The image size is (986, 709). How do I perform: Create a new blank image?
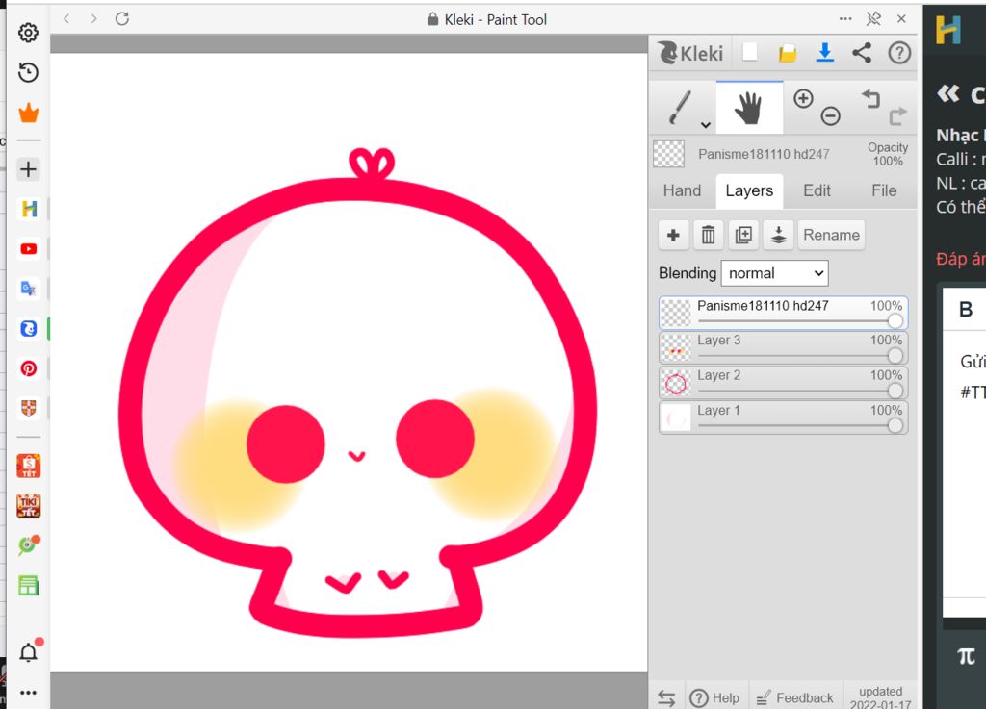tap(750, 53)
